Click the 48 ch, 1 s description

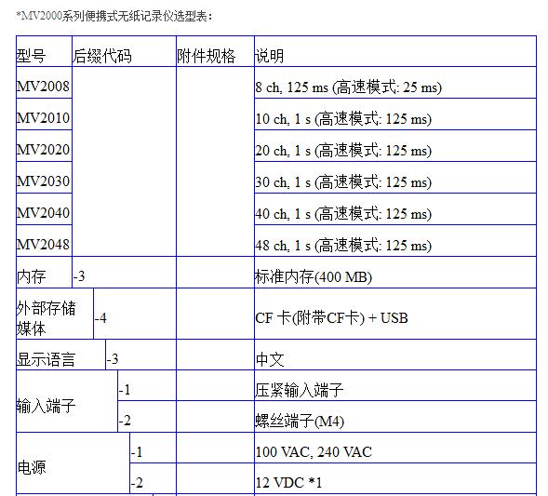tap(395, 240)
